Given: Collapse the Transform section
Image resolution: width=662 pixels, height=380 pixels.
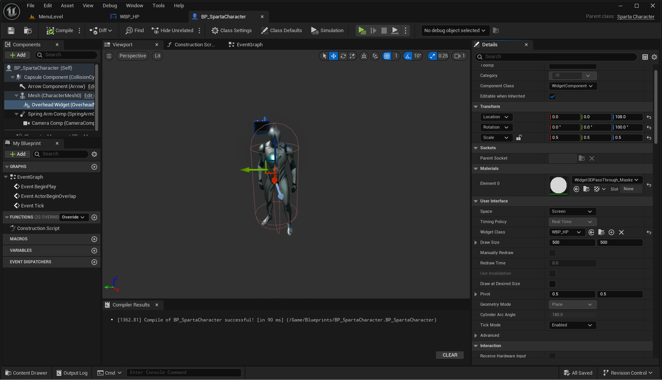Looking at the screenshot, I should tap(476, 107).
